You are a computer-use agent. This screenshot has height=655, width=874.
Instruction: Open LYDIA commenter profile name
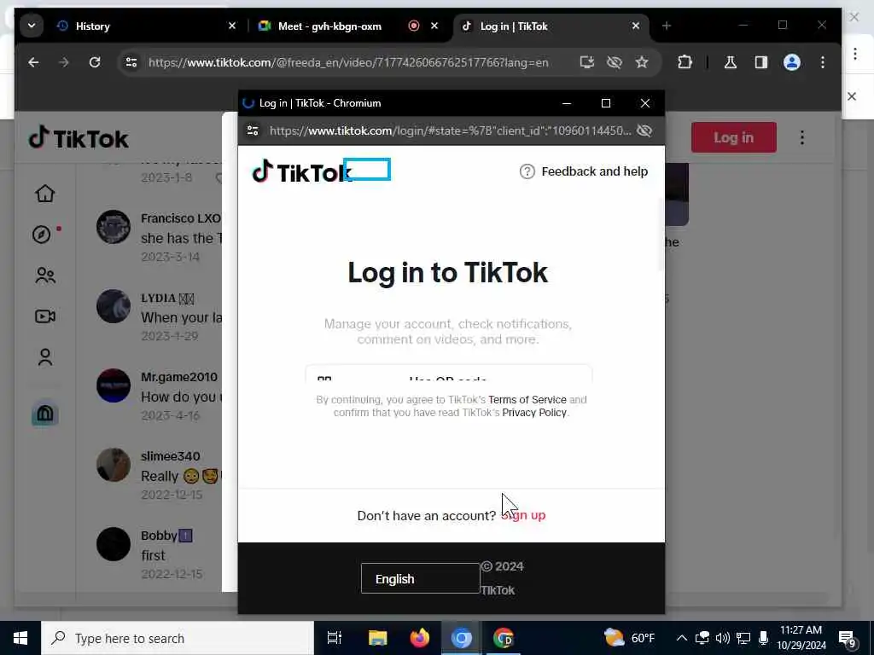tap(167, 298)
